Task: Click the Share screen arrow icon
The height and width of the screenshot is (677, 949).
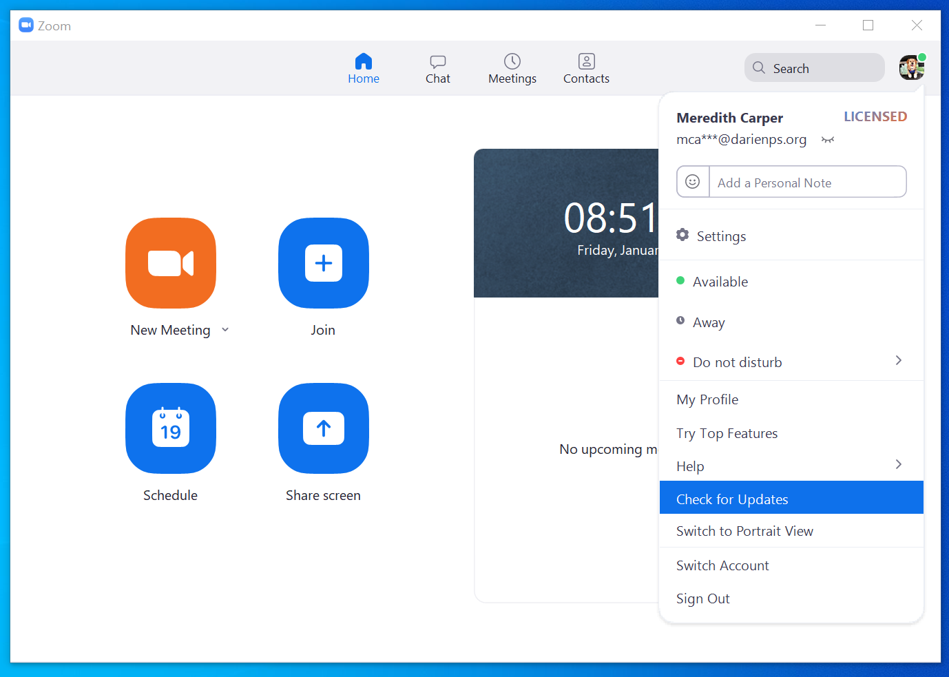Action: click(x=324, y=428)
